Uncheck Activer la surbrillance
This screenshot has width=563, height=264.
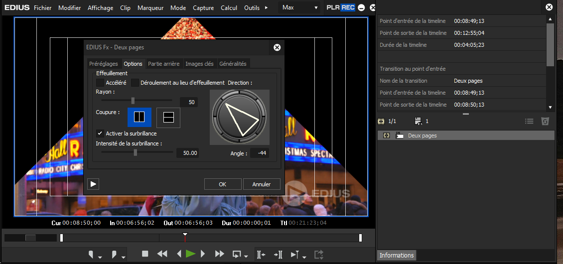(x=100, y=133)
